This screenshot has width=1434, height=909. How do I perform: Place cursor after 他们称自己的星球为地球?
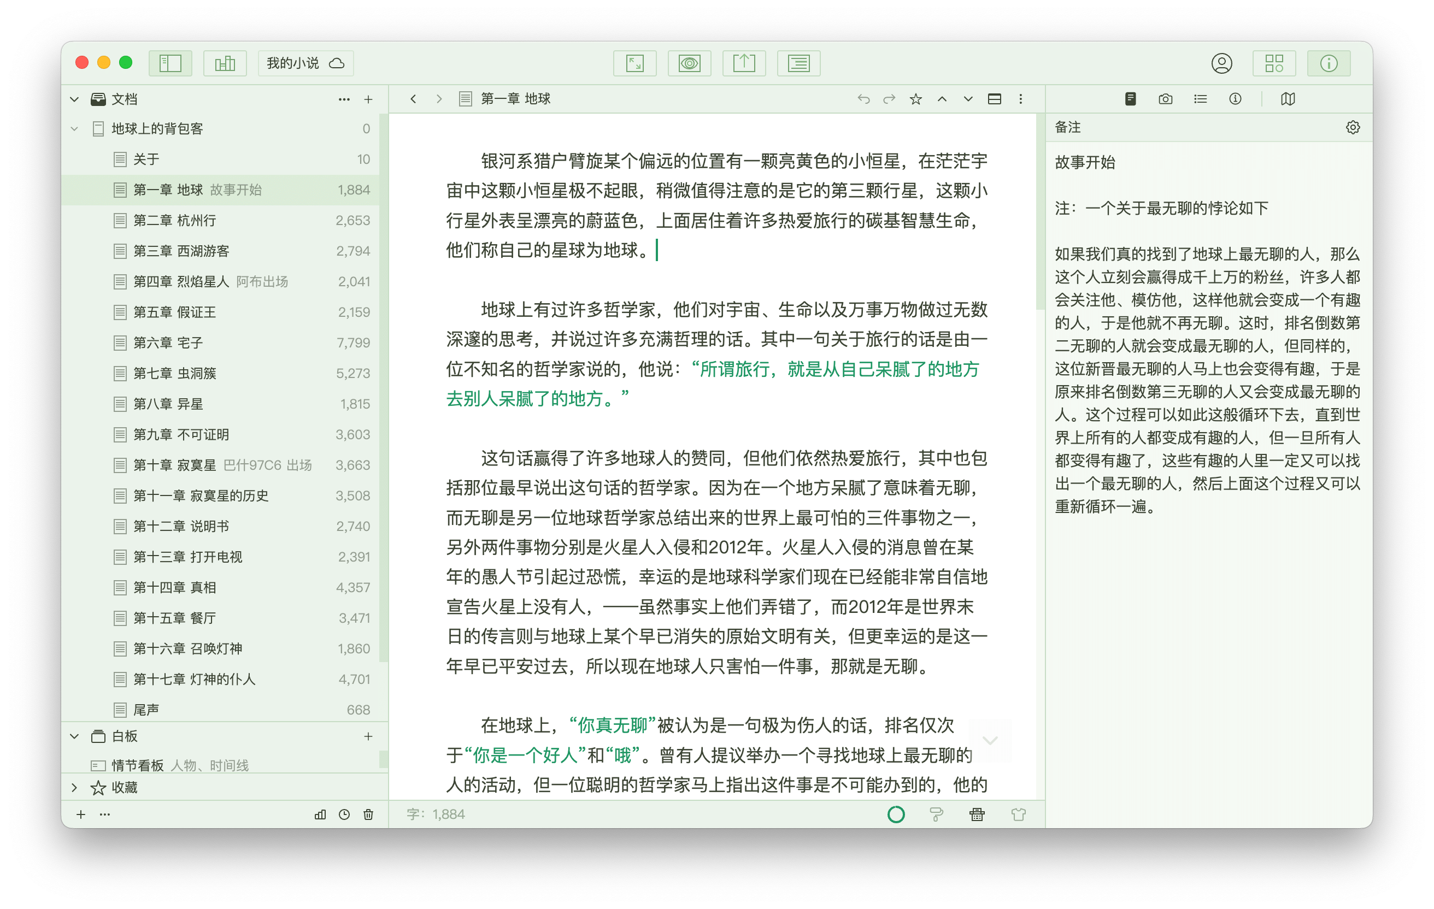coord(656,250)
